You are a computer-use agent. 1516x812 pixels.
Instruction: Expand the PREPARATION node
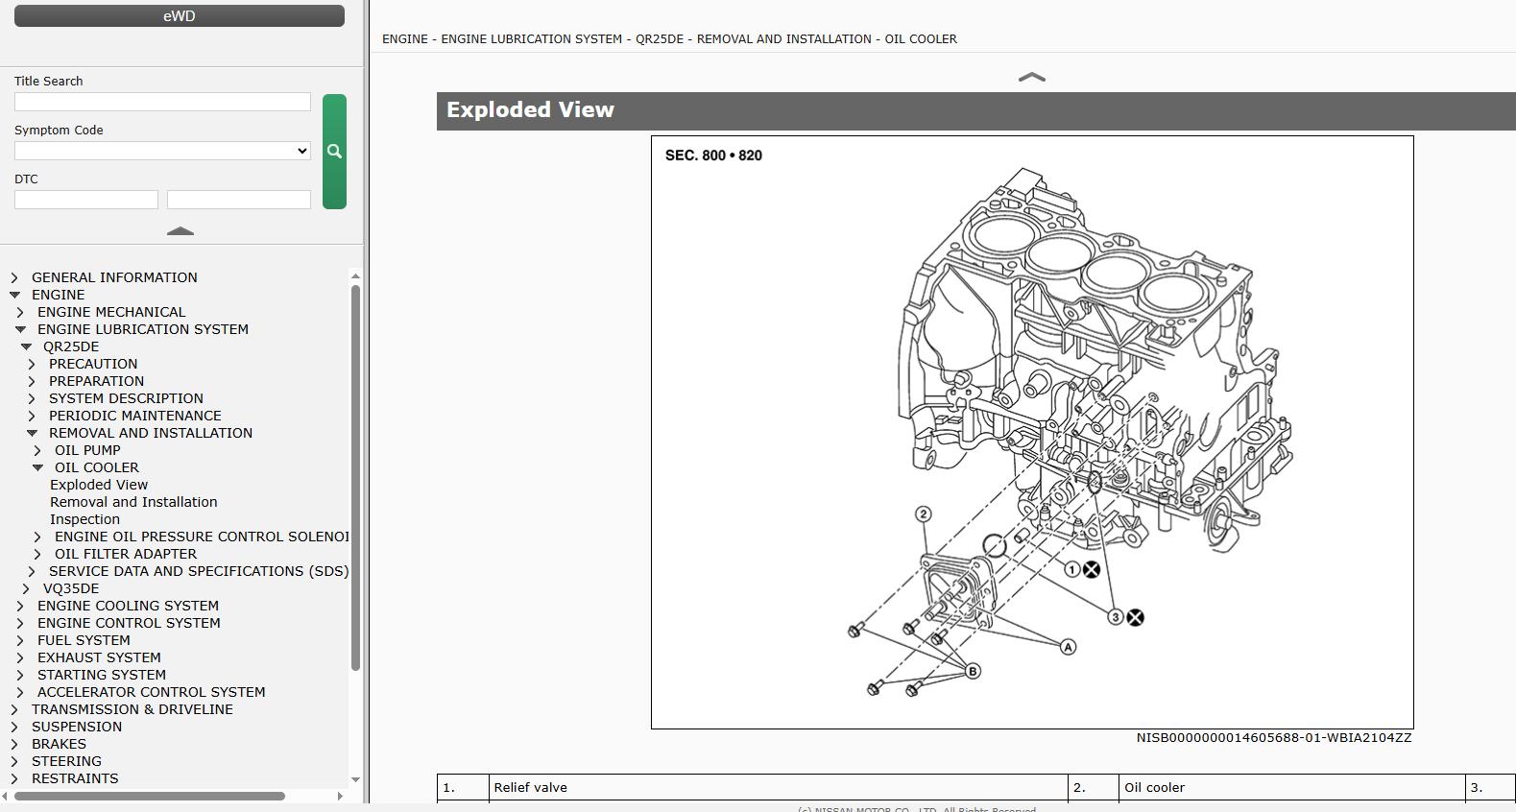point(32,381)
